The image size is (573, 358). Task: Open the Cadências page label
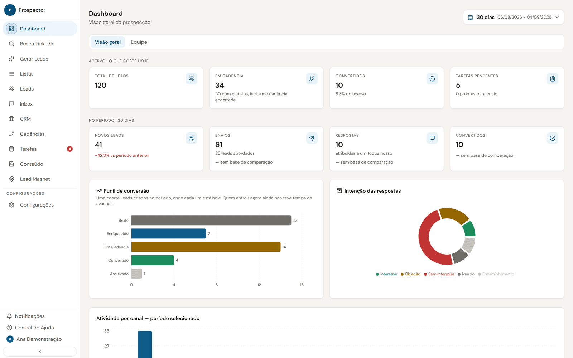[32, 134]
